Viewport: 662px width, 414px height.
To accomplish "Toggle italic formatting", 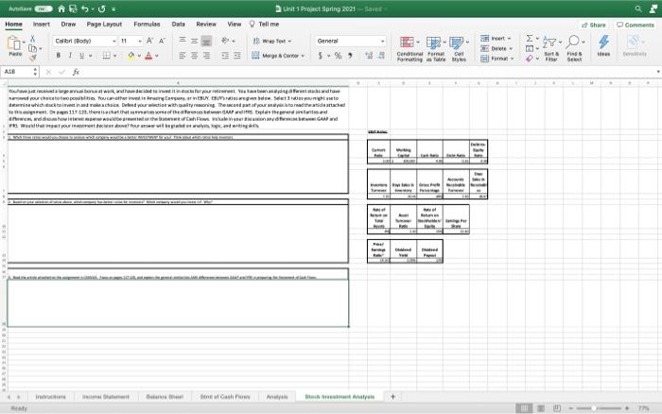I will [x=70, y=55].
